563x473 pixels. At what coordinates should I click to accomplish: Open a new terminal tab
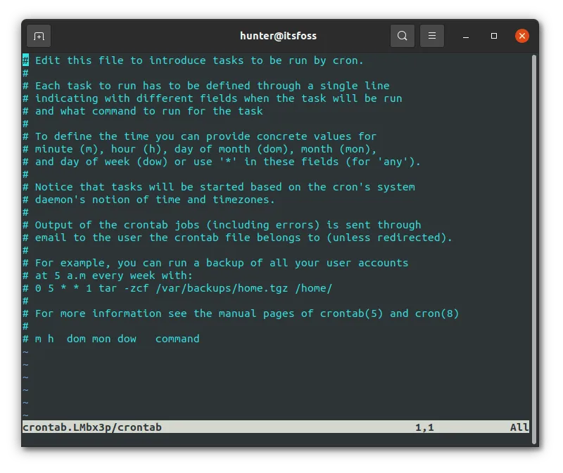coord(39,36)
